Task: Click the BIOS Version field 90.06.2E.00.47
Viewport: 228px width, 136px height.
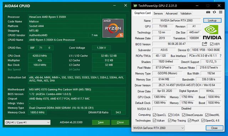Action: tap(177, 44)
